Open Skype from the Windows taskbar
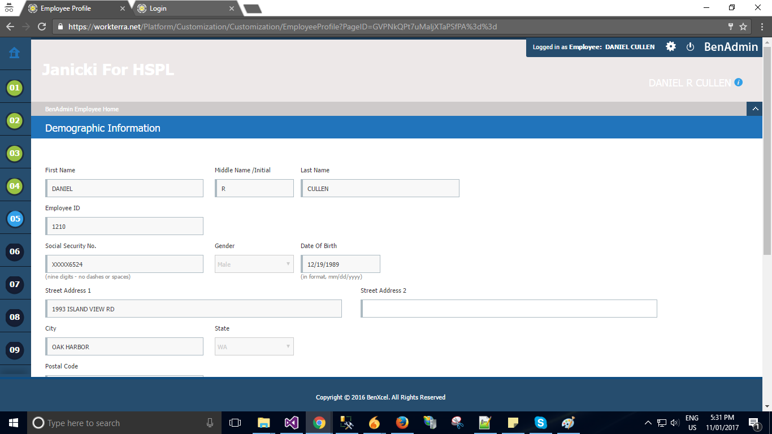Viewport: 772px width, 434px height. coord(540,423)
